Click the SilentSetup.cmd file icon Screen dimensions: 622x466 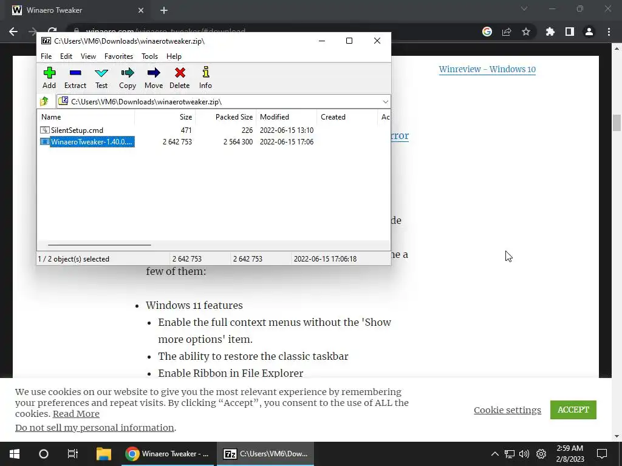[x=45, y=130]
